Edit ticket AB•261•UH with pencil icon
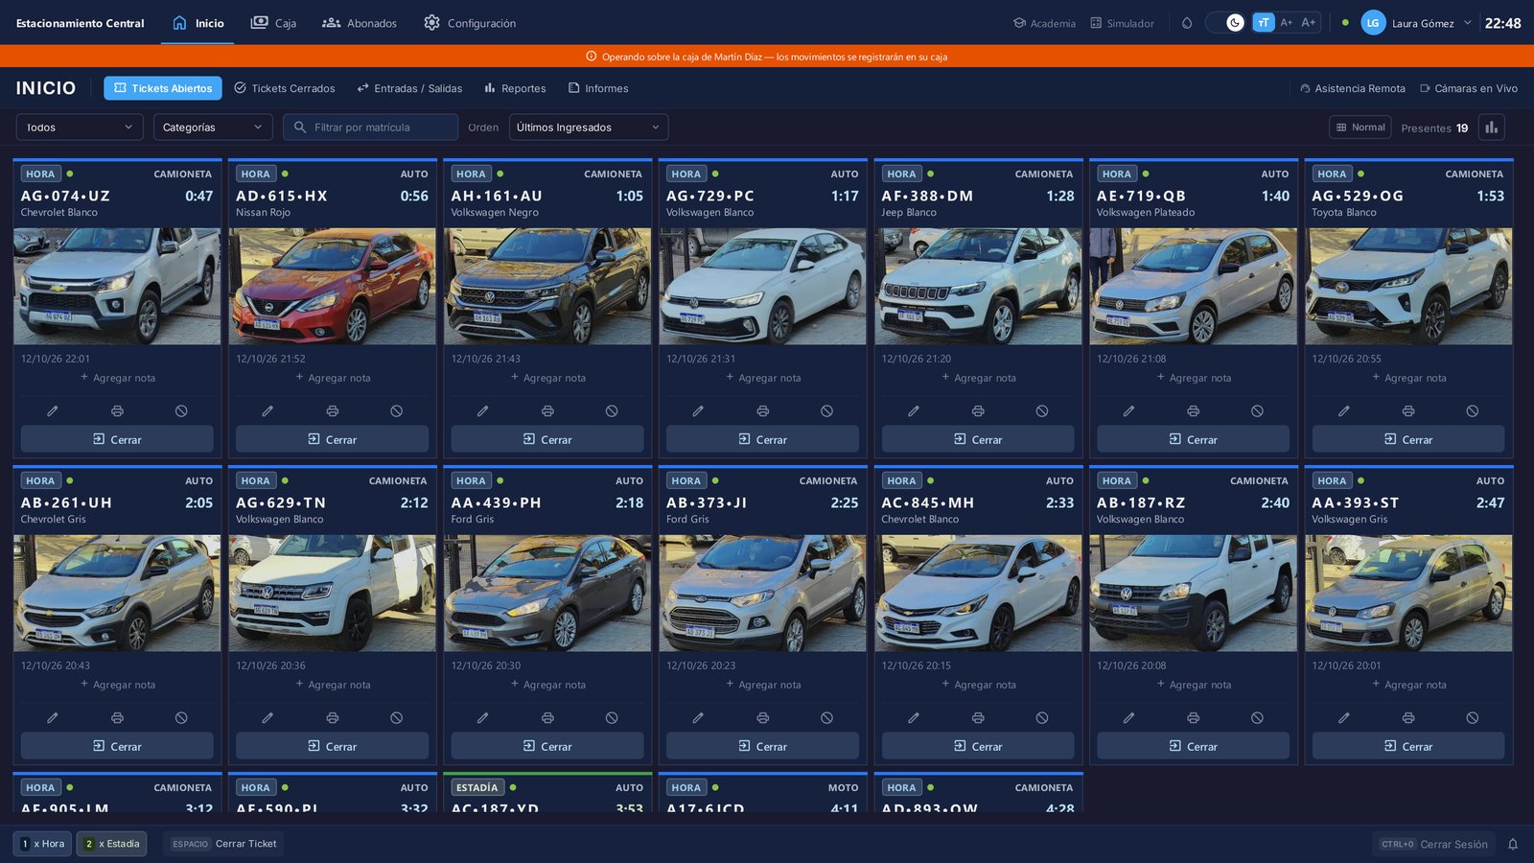 53,717
